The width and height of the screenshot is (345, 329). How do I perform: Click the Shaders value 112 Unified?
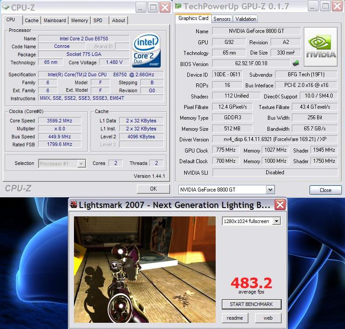click(236, 96)
